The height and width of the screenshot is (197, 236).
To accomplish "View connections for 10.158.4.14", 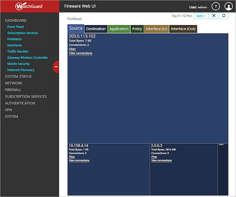I will 79,160.
